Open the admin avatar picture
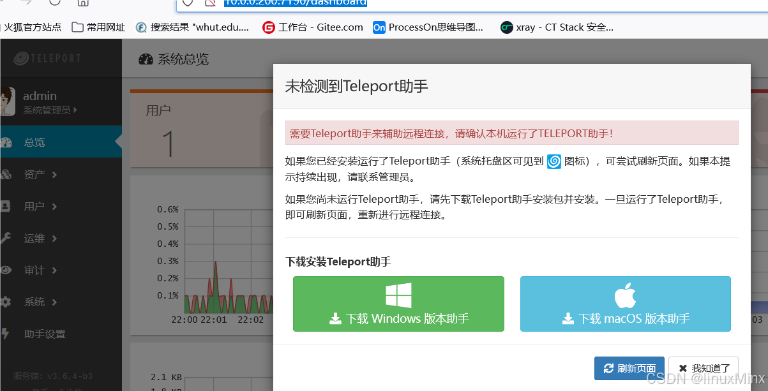The height and width of the screenshot is (391, 768). pyautogui.click(x=7, y=102)
